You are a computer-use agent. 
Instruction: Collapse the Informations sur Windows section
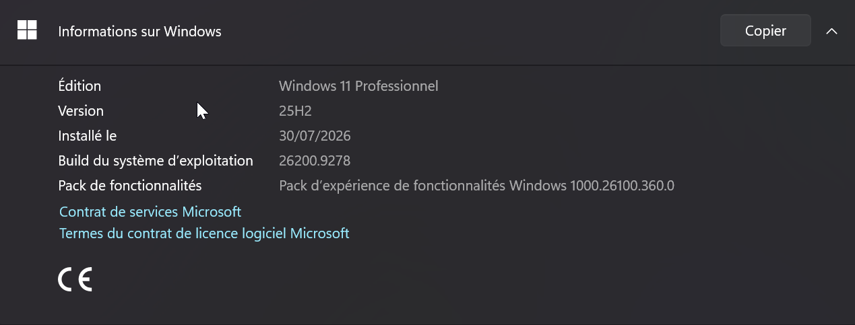coord(831,31)
